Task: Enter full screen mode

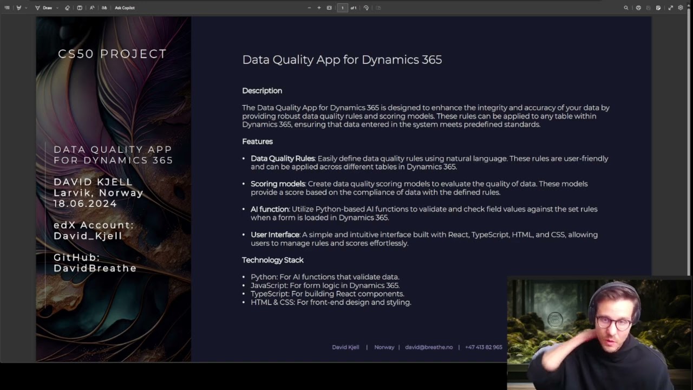Action: [671, 8]
